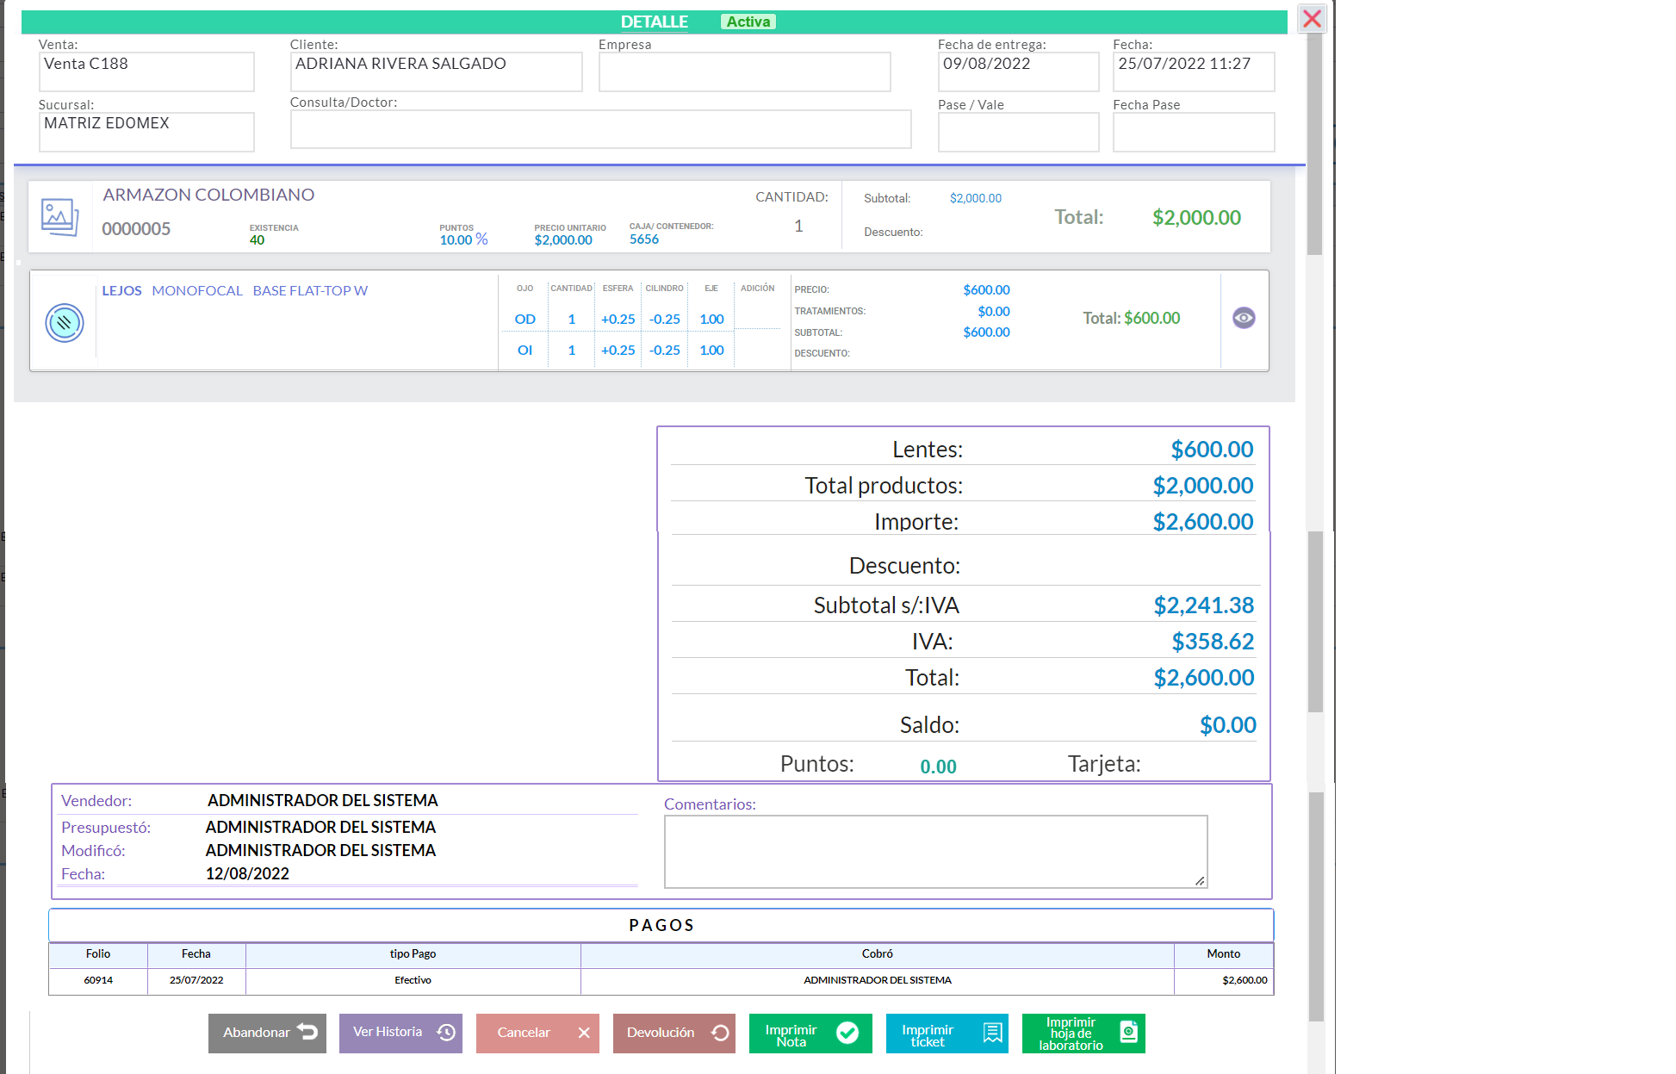Click the Activa status badge
Image resolution: width=1676 pixels, height=1074 pixels.
[748, 22]
